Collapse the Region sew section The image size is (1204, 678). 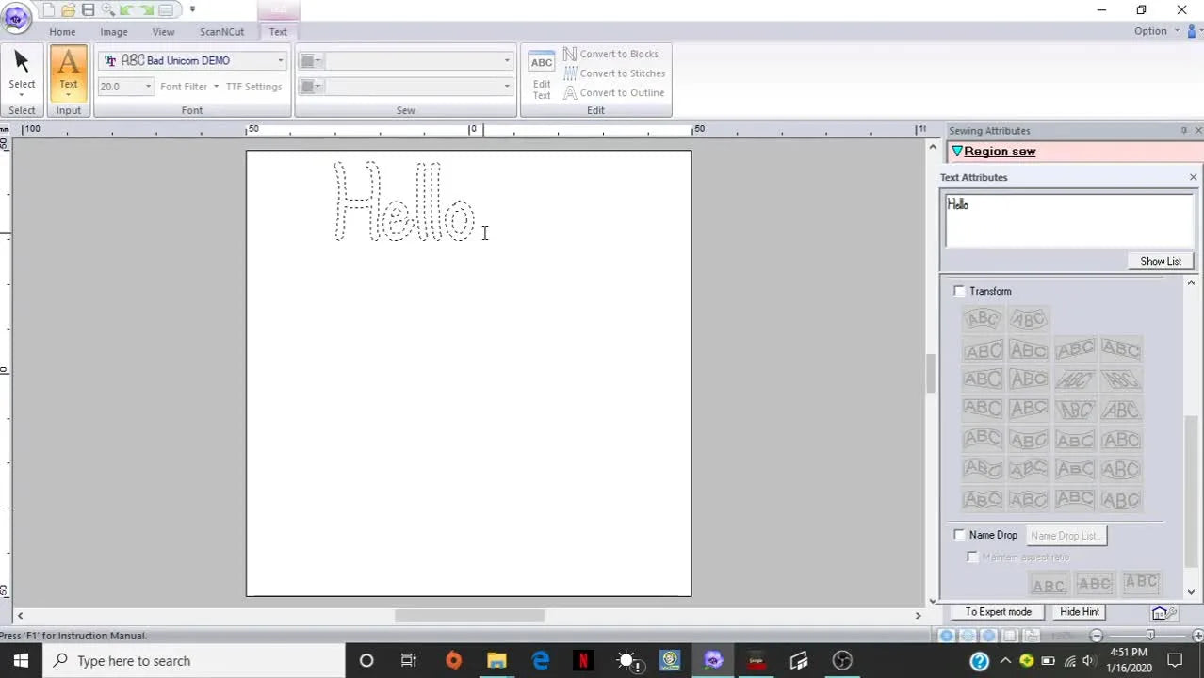point(957,151)
